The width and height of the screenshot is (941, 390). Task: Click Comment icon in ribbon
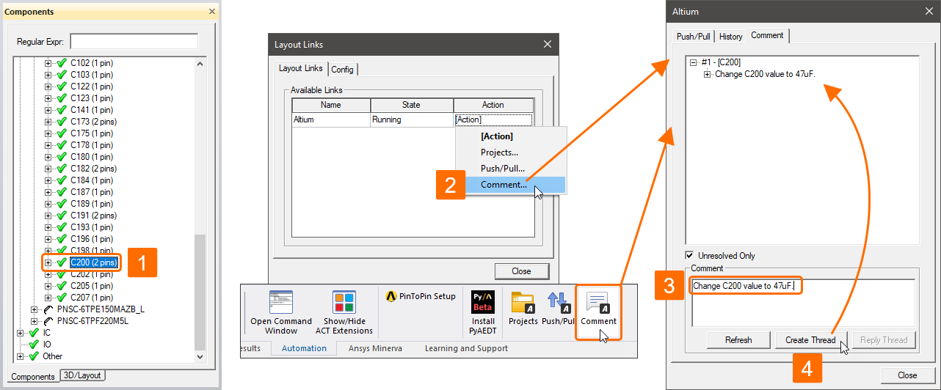598,303
